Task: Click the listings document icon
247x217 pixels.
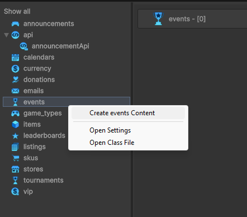Action: (x=15, y=147)
